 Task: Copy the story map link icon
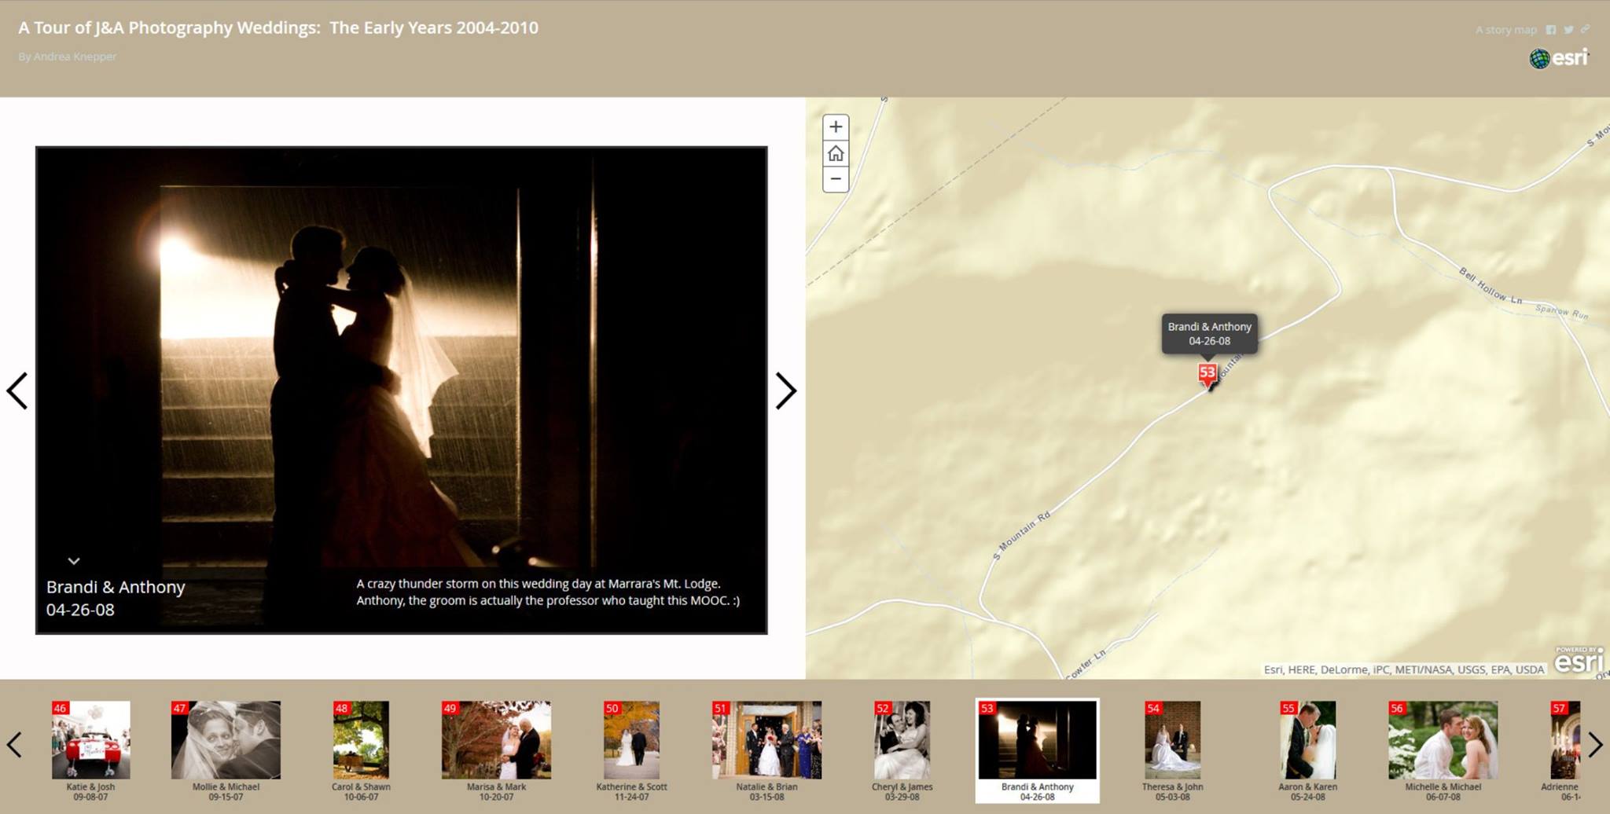1585,30
